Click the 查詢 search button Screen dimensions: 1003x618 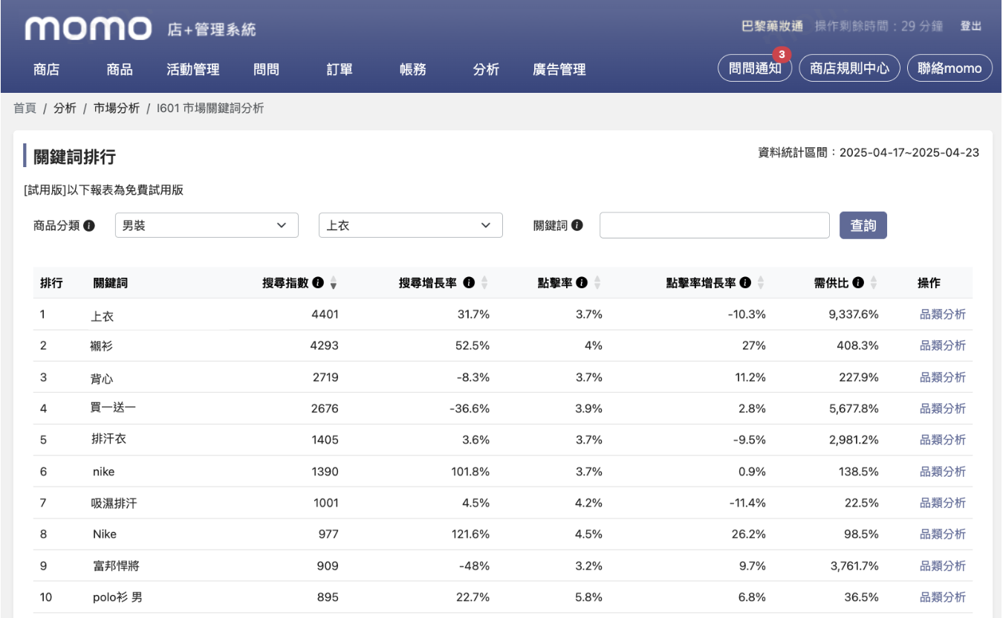(863, 225)
